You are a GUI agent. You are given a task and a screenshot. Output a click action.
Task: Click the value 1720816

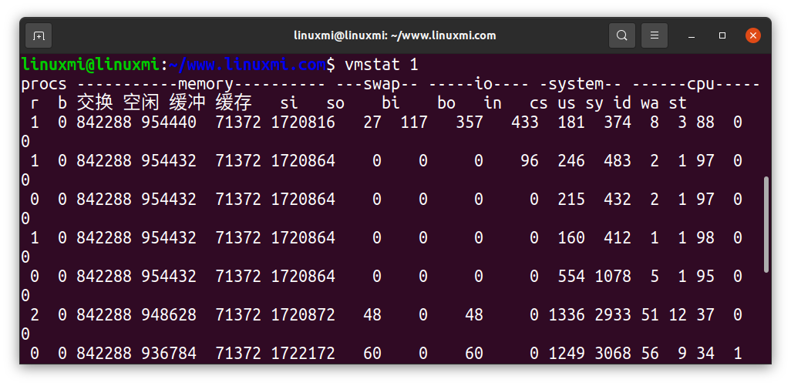303,123
